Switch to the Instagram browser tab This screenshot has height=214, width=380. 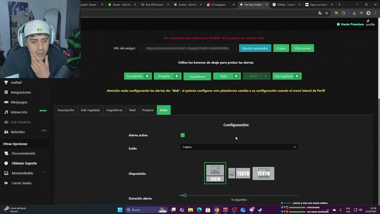pyautogui.click(x=220, y=4)
